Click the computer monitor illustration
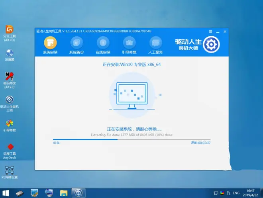This screenshot has height=198, width=263. (132, 95)
